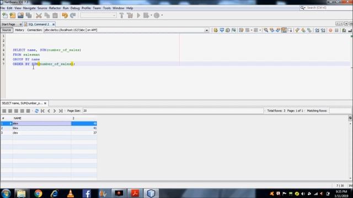This screenshot has width=353, height=198.
Task: Click the Shift Line Right icon
Action: (323, 30)
